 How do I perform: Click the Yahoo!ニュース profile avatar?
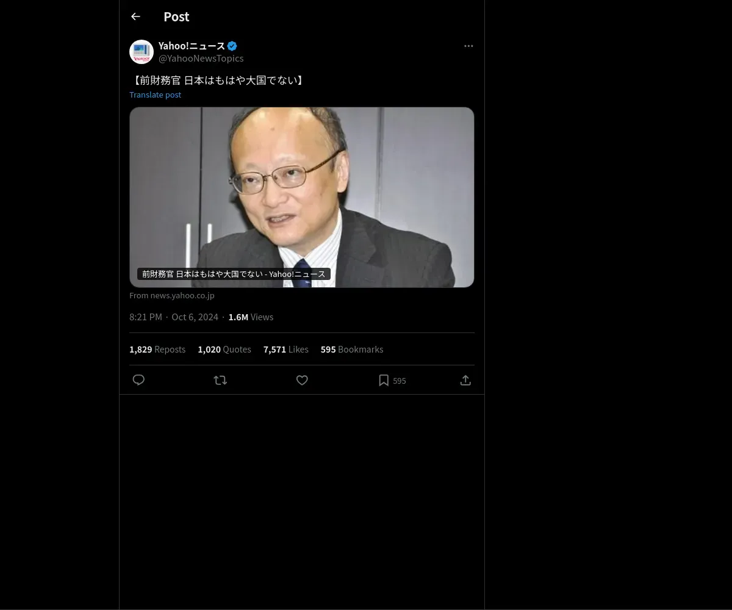[x=142, y=52]
